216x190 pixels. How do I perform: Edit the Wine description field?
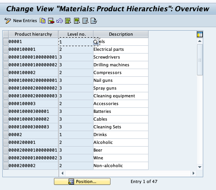click(121, 158)
